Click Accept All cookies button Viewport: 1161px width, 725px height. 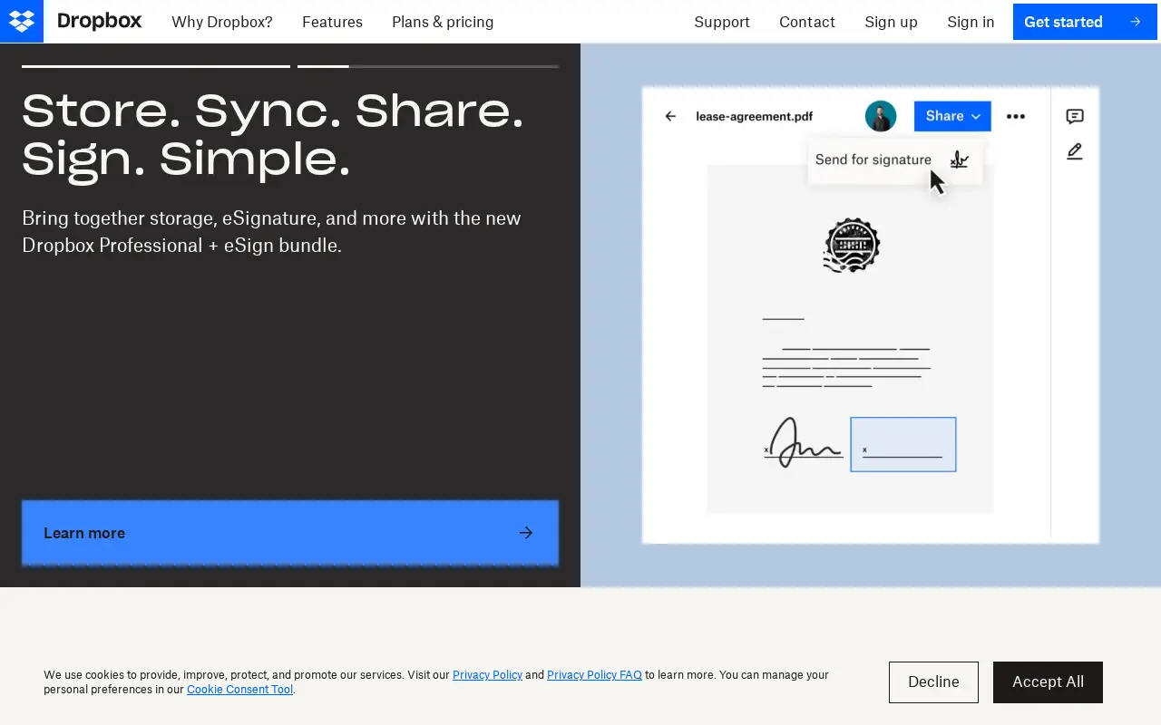[1048, 682]
